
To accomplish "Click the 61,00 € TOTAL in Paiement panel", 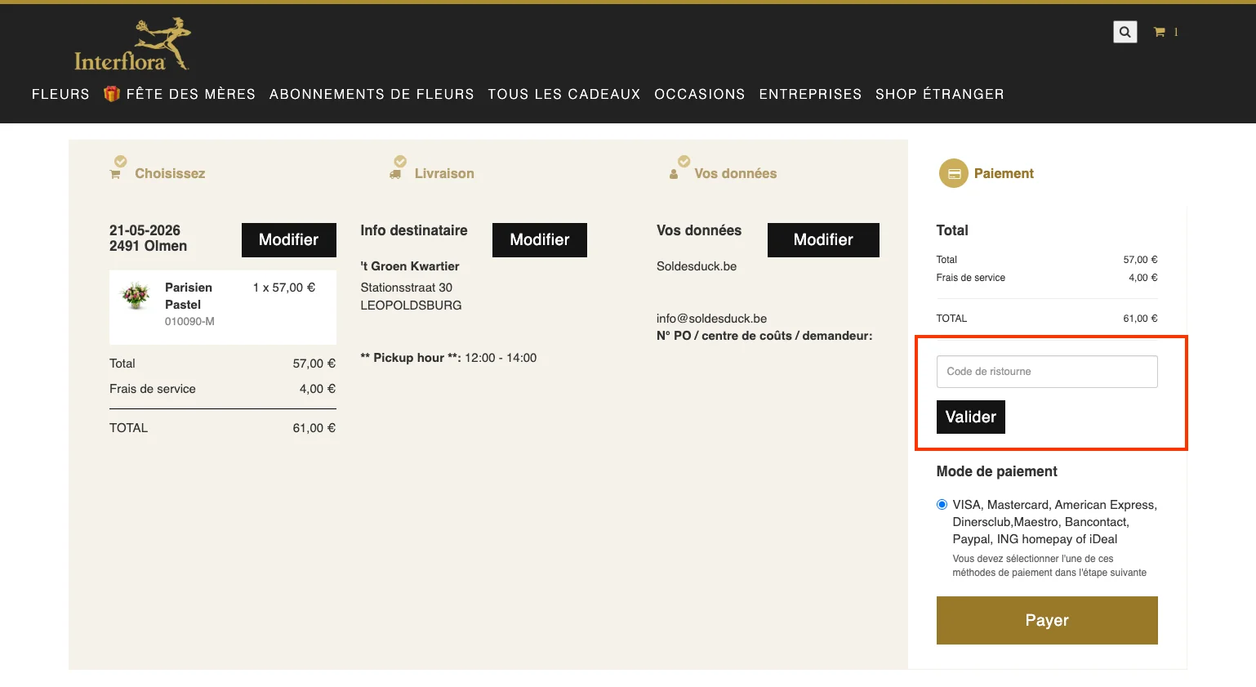I will (x=1140, y=319).
